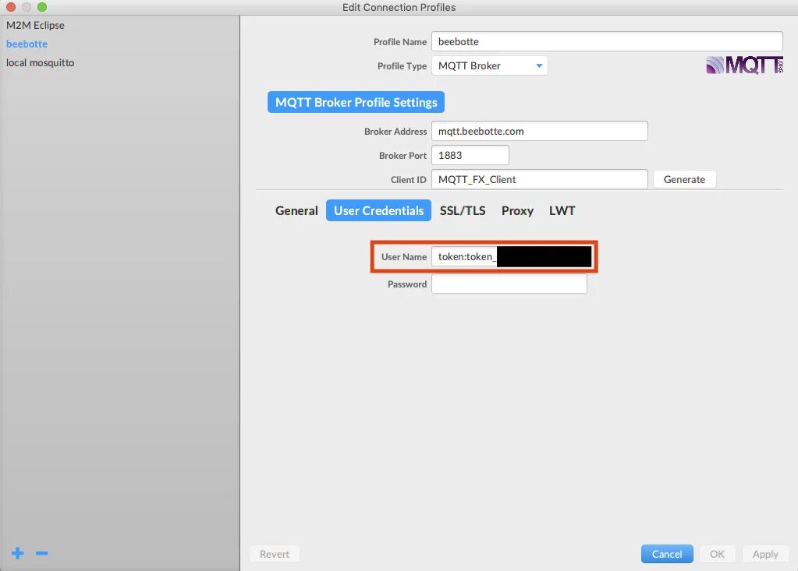Click the Cancel button
This screenshot has height=571, width=798.
click(667, 554)
